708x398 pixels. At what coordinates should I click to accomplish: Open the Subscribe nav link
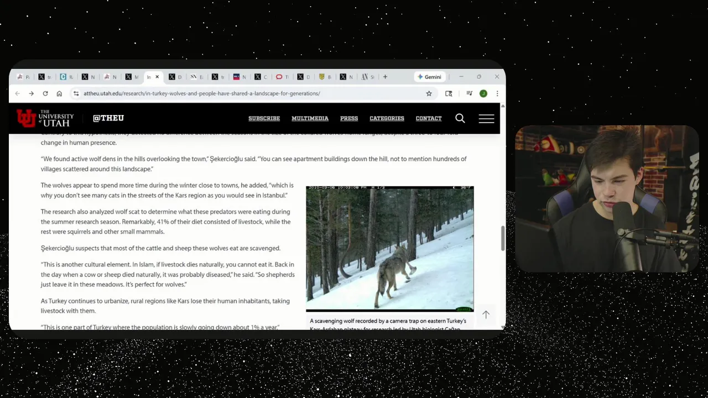pos(264,118)
